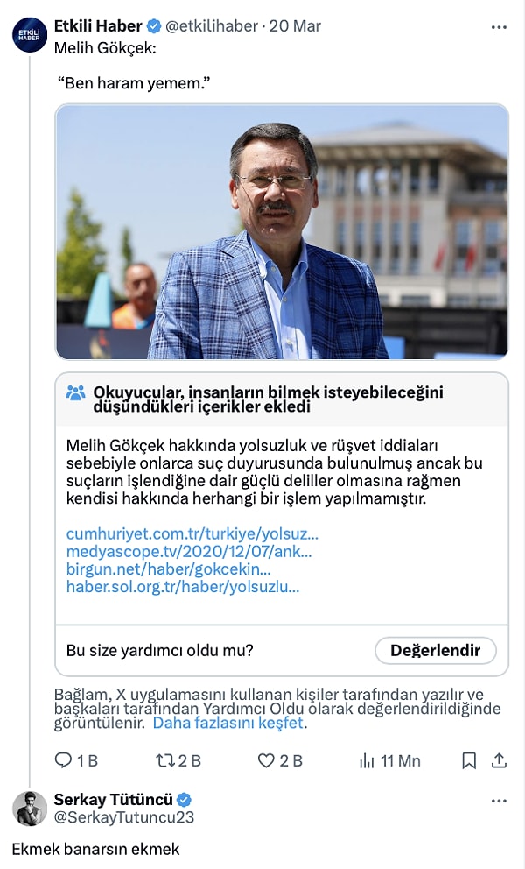Open the reply comment icon showing 1 B
The height and width of the screenshot is (869, 525).
63,759
